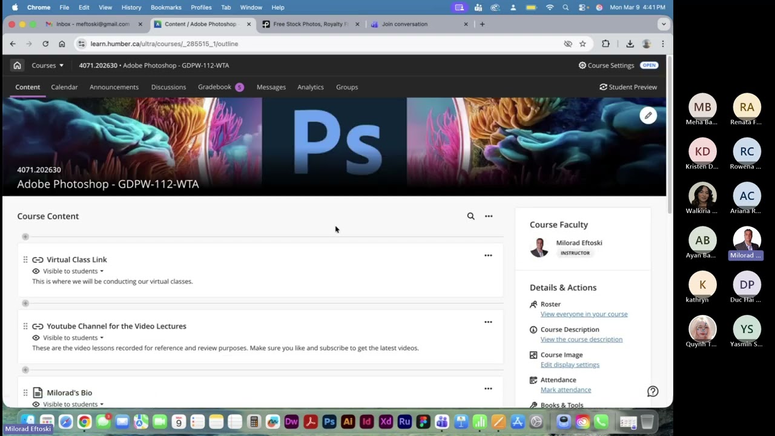Open Chrome downloads

pyautogui.click(x=630, y=44)
